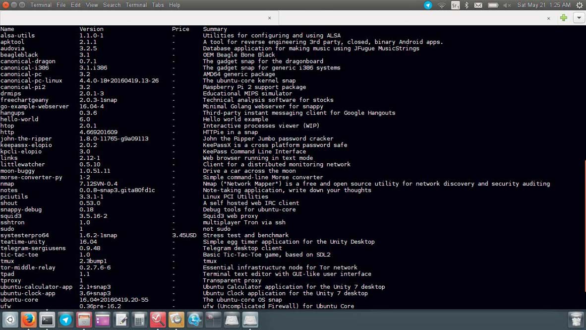Screen dimensions: 586x330
Task: Click the 'systesterpro64' package name
Action: tap(25, 235)
